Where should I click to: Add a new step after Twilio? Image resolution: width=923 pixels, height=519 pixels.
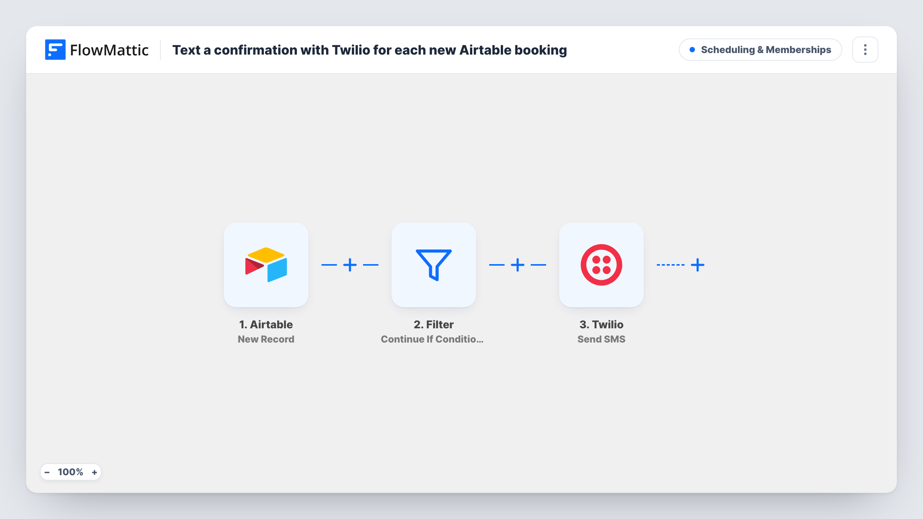[x=697, y=265]
